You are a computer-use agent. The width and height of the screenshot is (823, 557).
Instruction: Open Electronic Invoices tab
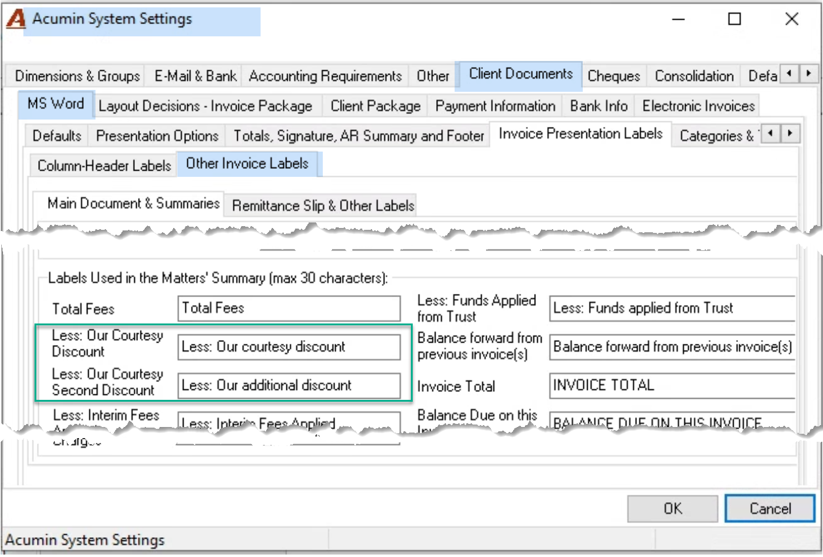tap(699, 106)
